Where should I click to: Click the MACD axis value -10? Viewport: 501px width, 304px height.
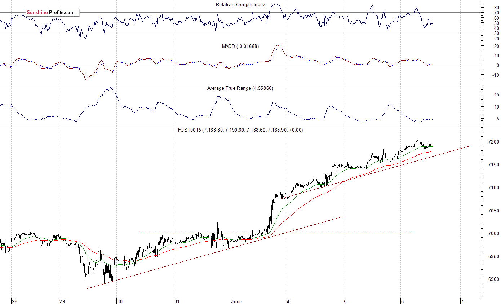496,75
